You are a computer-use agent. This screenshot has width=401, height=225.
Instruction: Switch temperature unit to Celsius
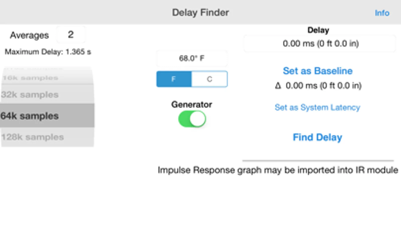[x=209, y=79]
